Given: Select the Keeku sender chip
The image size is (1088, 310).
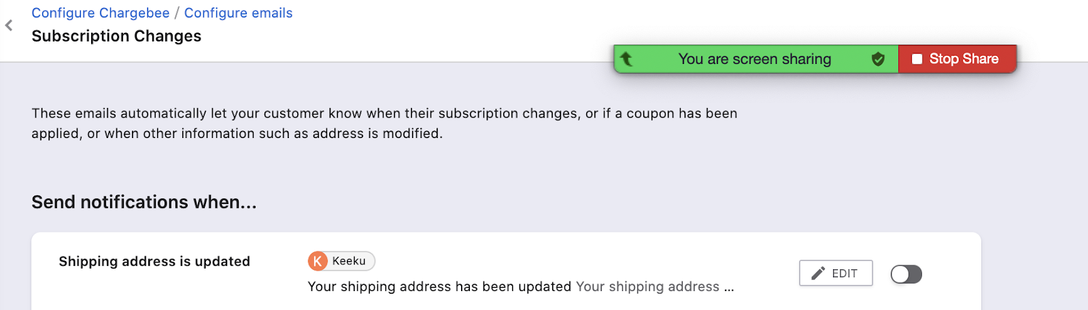Looking at the screenshot, I should pos(348,261).
